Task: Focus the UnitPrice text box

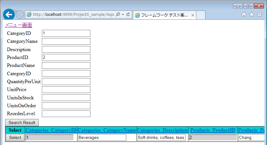Action: pos(66,89)
